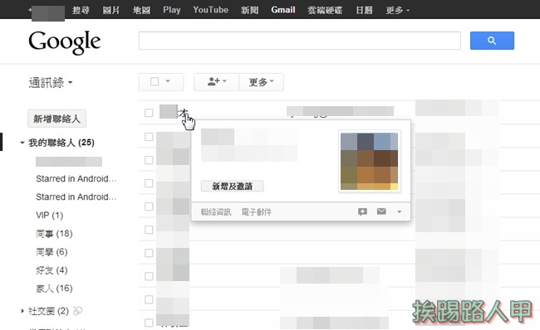Open 雲端硬碟 in the top bar

(325, 10)
